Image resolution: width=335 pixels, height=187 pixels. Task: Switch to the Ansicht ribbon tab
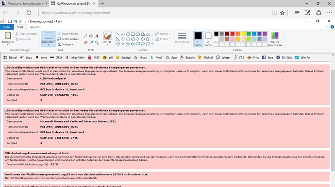point(35,27)
